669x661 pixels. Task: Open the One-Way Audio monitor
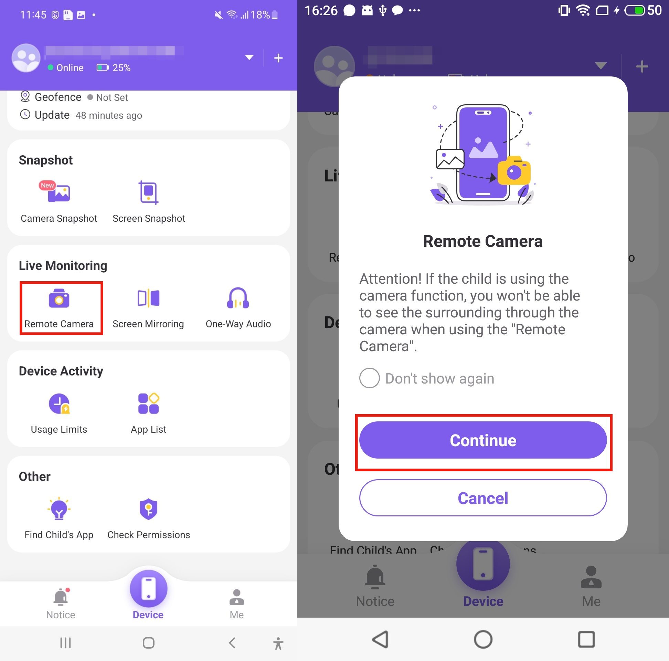pos(238,305)
